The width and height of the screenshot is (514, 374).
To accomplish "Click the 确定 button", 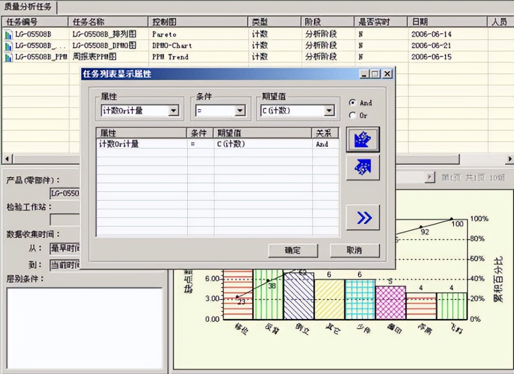I will (293, 250).
